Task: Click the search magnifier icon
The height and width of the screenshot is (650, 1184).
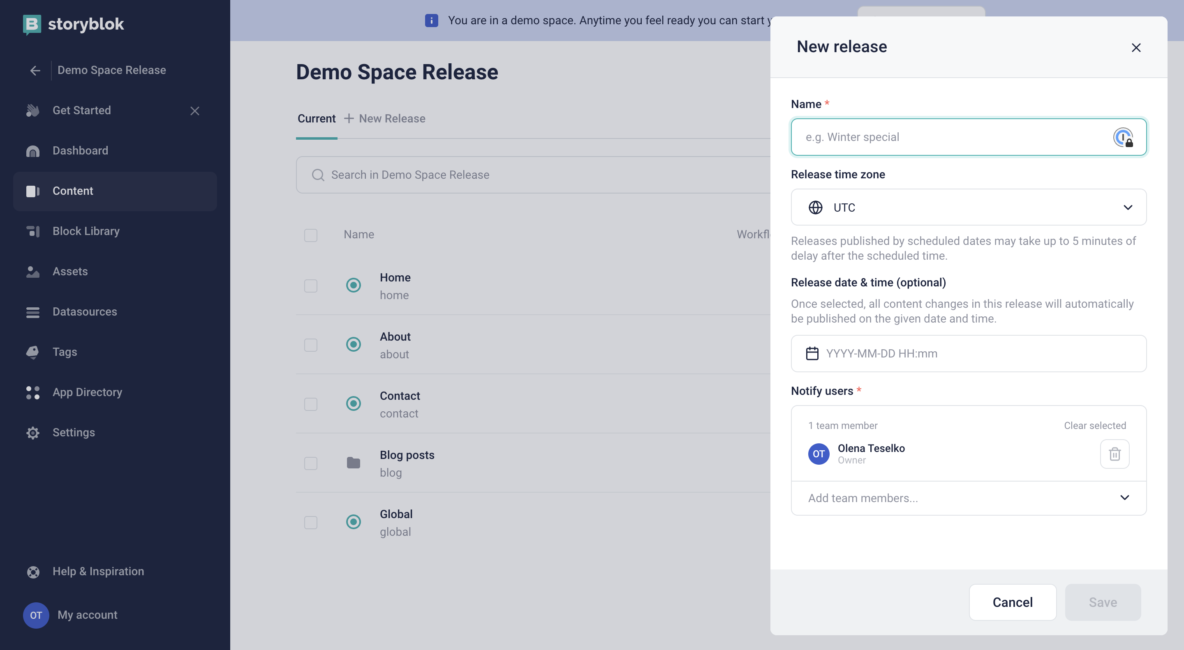Action: pyautogui.click(x=318, y=175)
